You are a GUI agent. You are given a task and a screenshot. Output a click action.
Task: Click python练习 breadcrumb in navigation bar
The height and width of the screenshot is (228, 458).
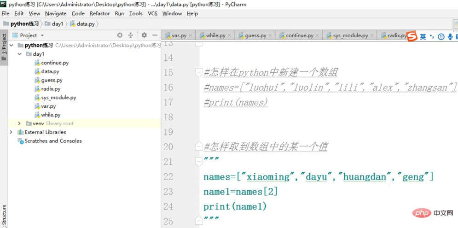click(21, 24)
